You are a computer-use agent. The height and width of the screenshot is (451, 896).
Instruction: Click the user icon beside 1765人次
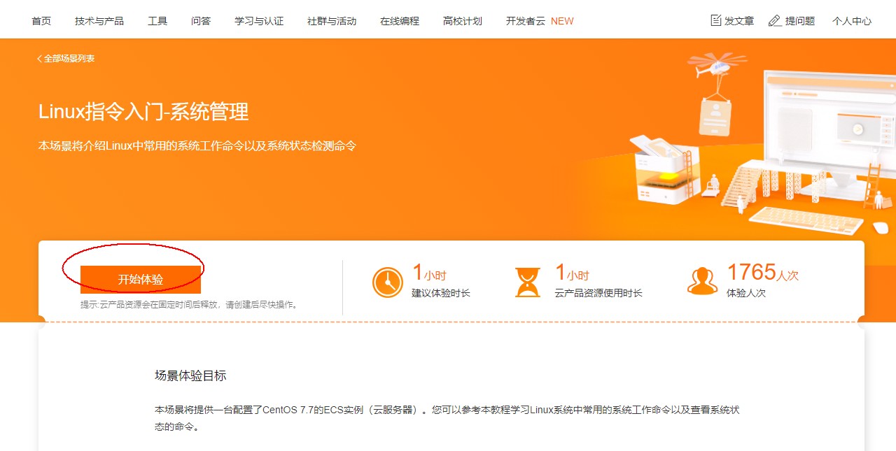click(703, 281)
